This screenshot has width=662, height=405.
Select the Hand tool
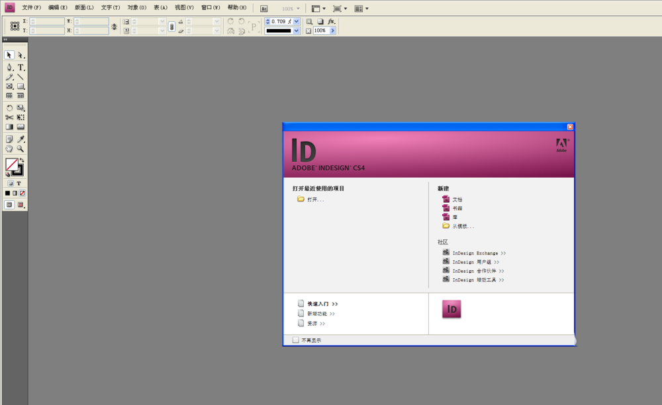(x=9, y=149)
